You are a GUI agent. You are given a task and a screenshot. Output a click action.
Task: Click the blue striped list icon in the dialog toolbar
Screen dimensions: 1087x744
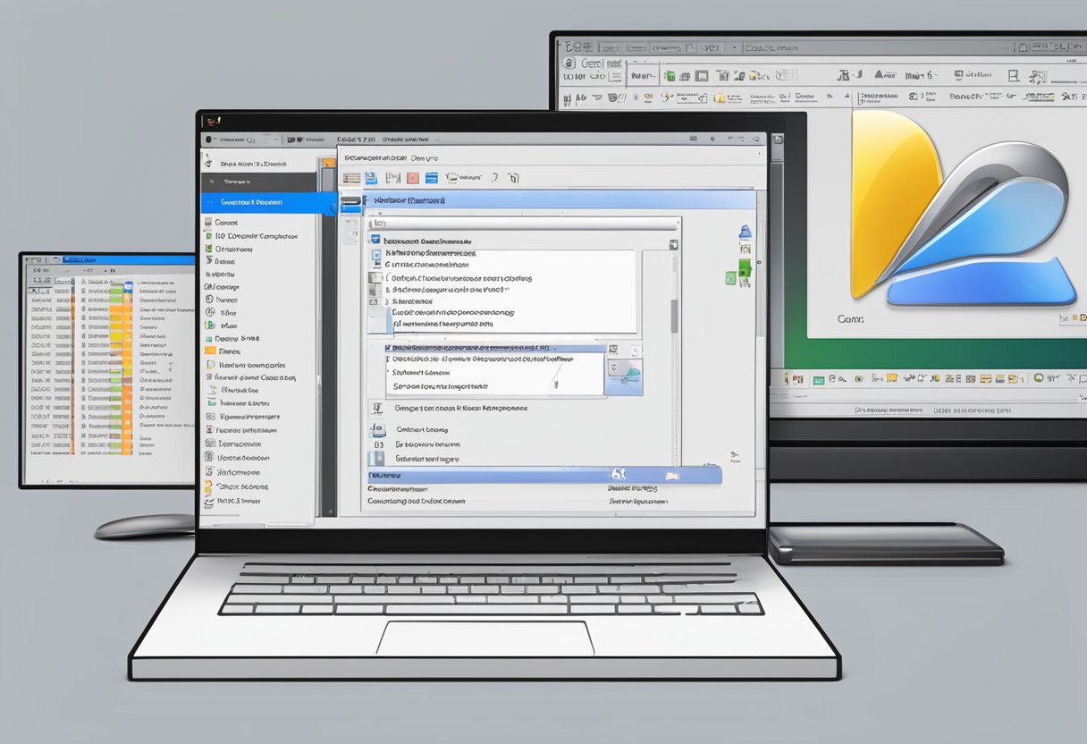[432, 179]
